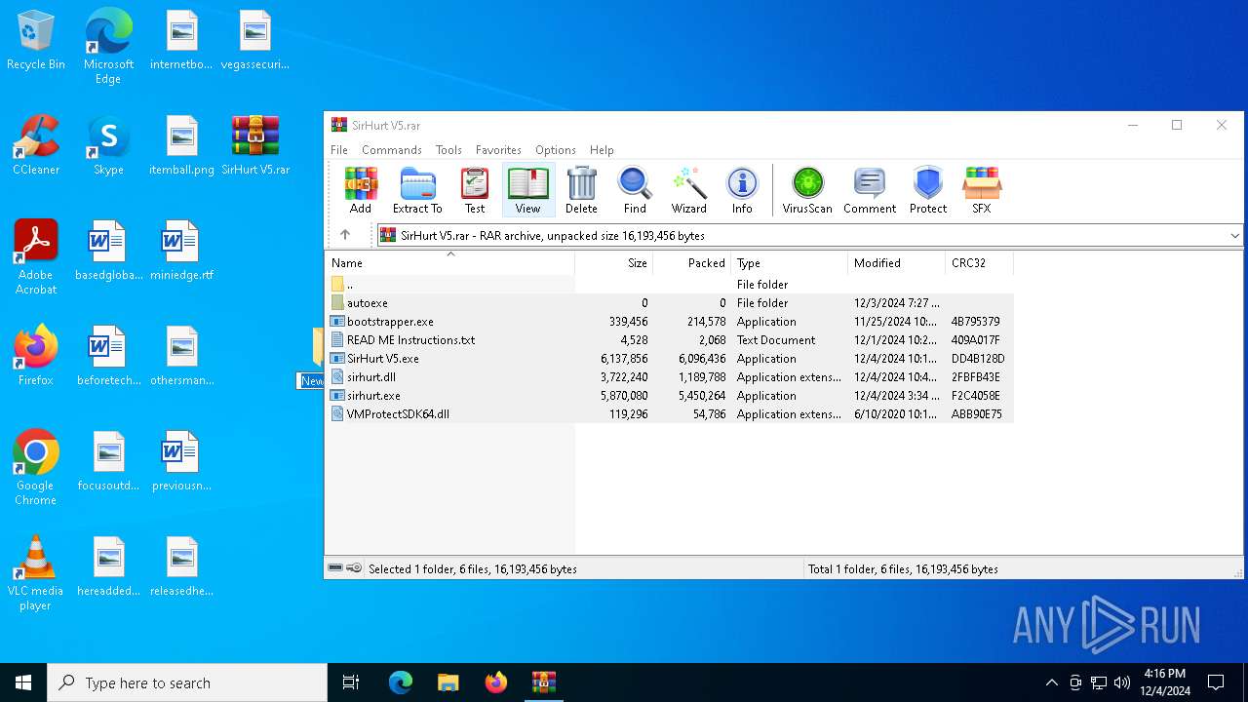Select Adobe Acrobat desktop icon
Image resolution: width=1248 pixels, height=702 pixels.
click(x=36, y=257)
